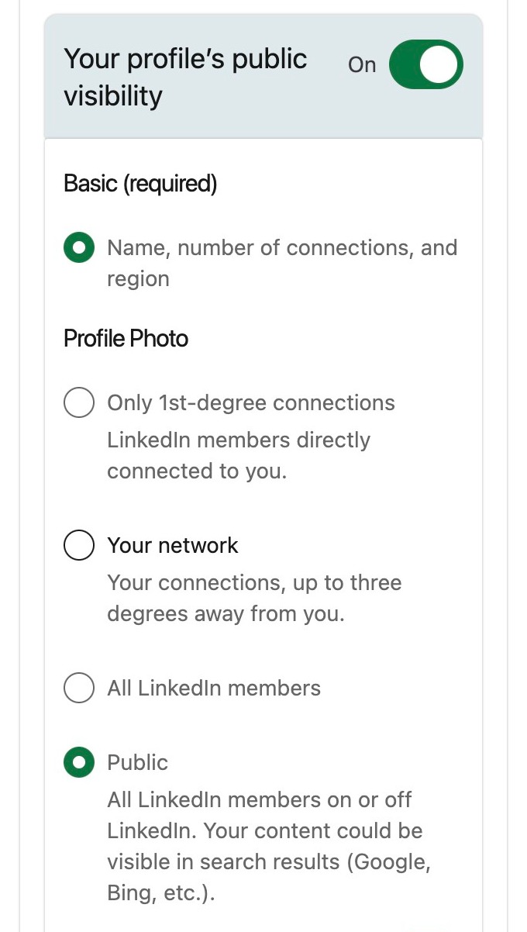Image resolution: width=527 pixels, height=932 pixels.
Task: Choose the "Your network" radio button
Action: coord(79,545)
